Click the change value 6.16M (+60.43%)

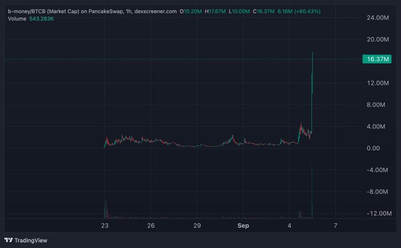pyautogui.click(x=299, y=12)
